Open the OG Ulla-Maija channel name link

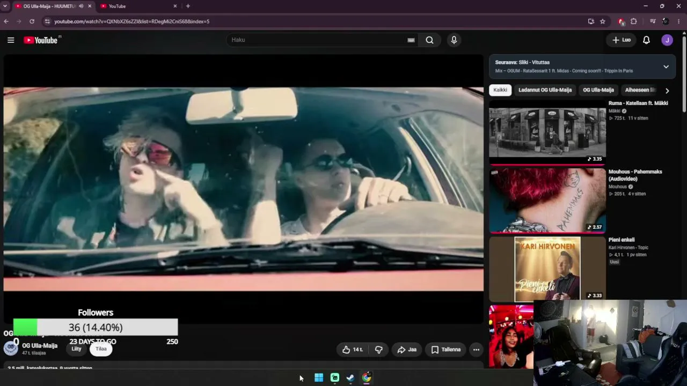(40, 346)
